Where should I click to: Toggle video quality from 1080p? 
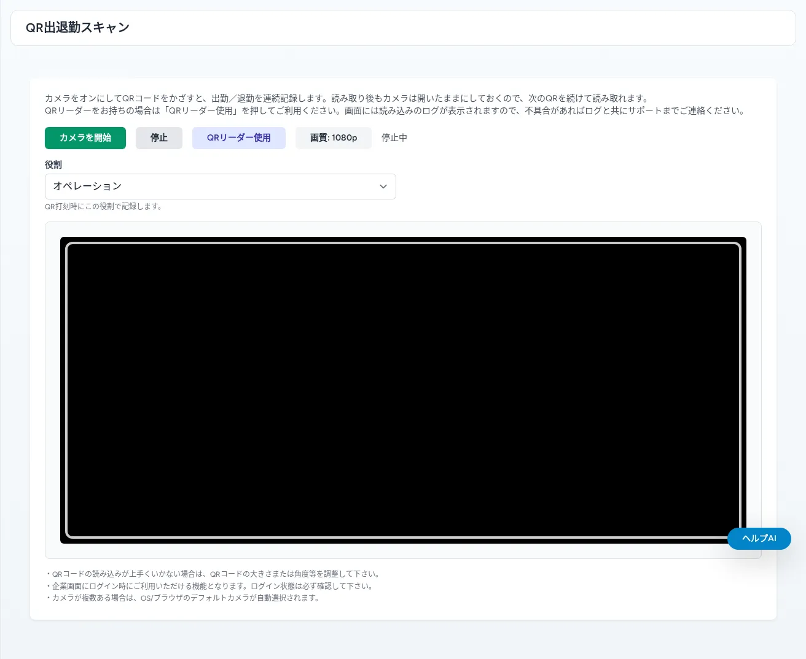point(334,137)
